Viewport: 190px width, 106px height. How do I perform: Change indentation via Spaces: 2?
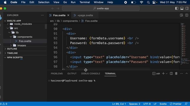coord(134,104)
